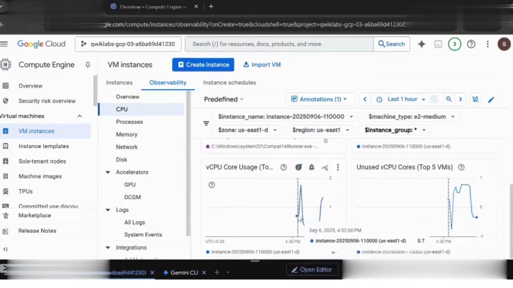Open the user account avatar S
This screenshot has height=288, width=513.
[504, 44]
